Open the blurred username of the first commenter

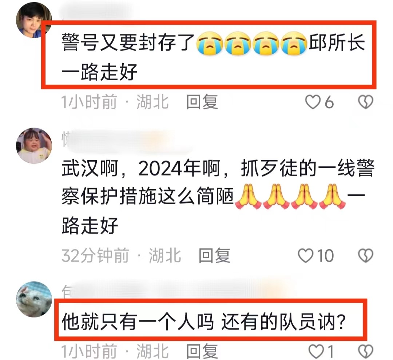98,12
